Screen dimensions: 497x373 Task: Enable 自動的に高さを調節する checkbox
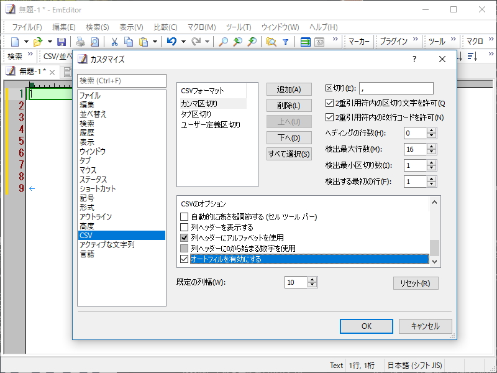(184, 216)
